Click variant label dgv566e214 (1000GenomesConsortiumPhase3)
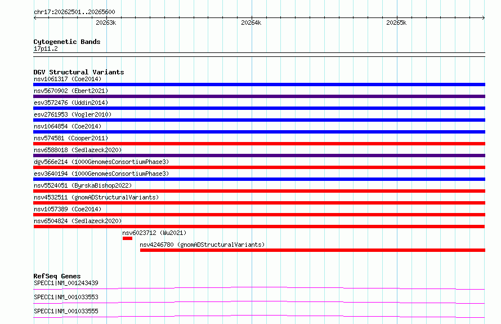The height and width of the screenshot is (324, 501). (x=101, y=162)
